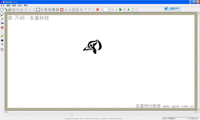Select the yellow eraser tool
The height and width of the screenshot is (120, 200).
[2, 36]
